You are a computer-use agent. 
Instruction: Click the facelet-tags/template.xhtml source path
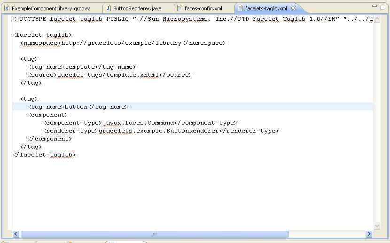pos(108,75)
